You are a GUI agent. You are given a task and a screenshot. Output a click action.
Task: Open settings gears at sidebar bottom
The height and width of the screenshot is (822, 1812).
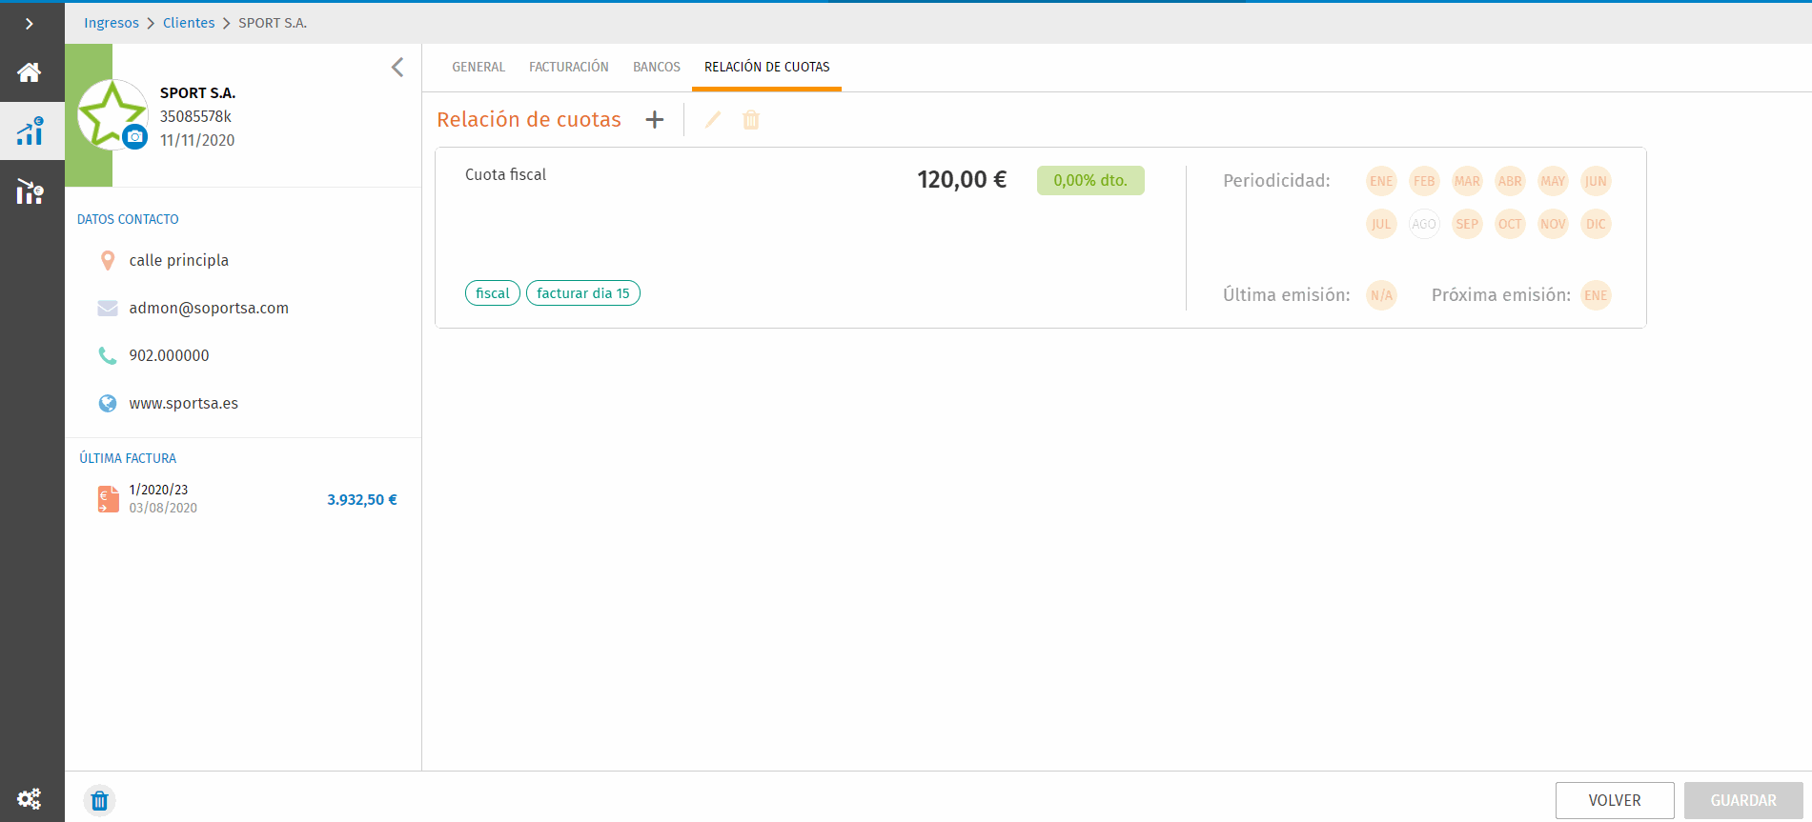coord(30,798)
